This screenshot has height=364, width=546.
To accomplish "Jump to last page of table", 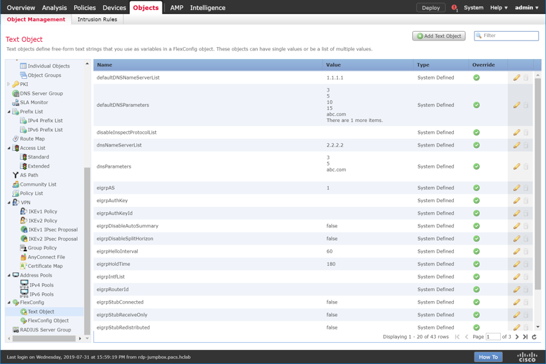I will coord(525,337).
